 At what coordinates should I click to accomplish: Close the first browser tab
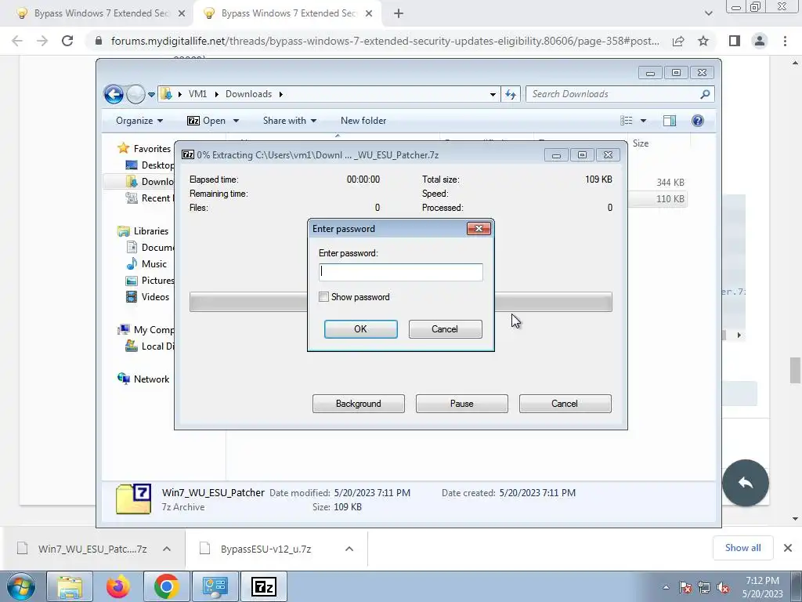182,14
